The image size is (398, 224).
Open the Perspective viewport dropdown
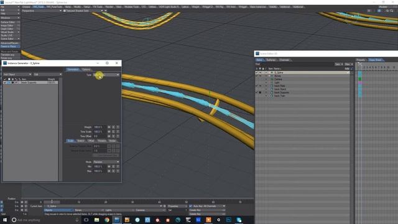pos(42,11)
